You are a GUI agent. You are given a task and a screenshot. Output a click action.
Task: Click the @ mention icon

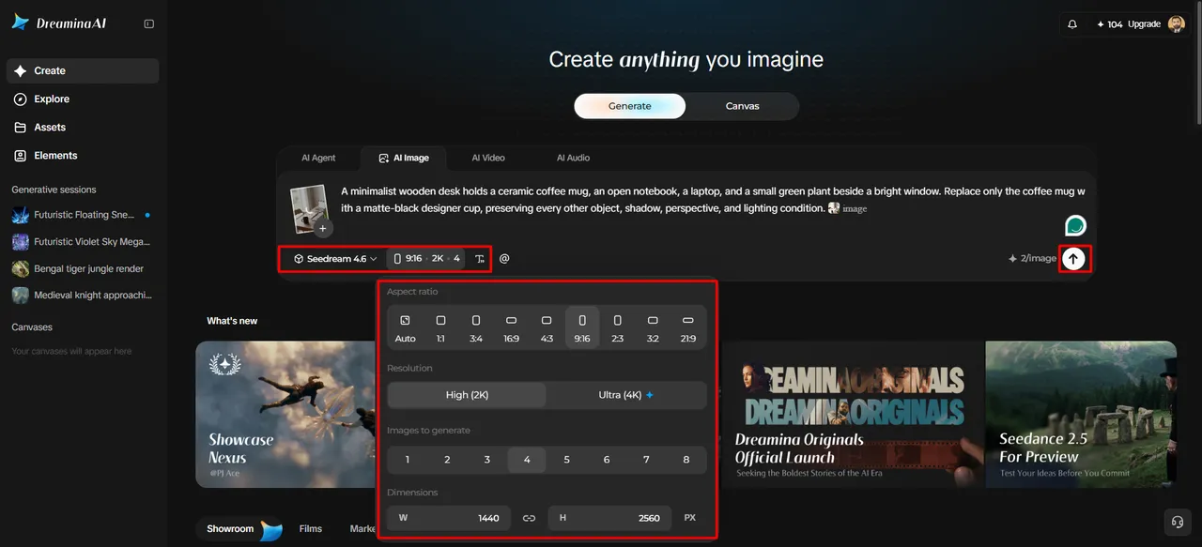click(504, 258)
